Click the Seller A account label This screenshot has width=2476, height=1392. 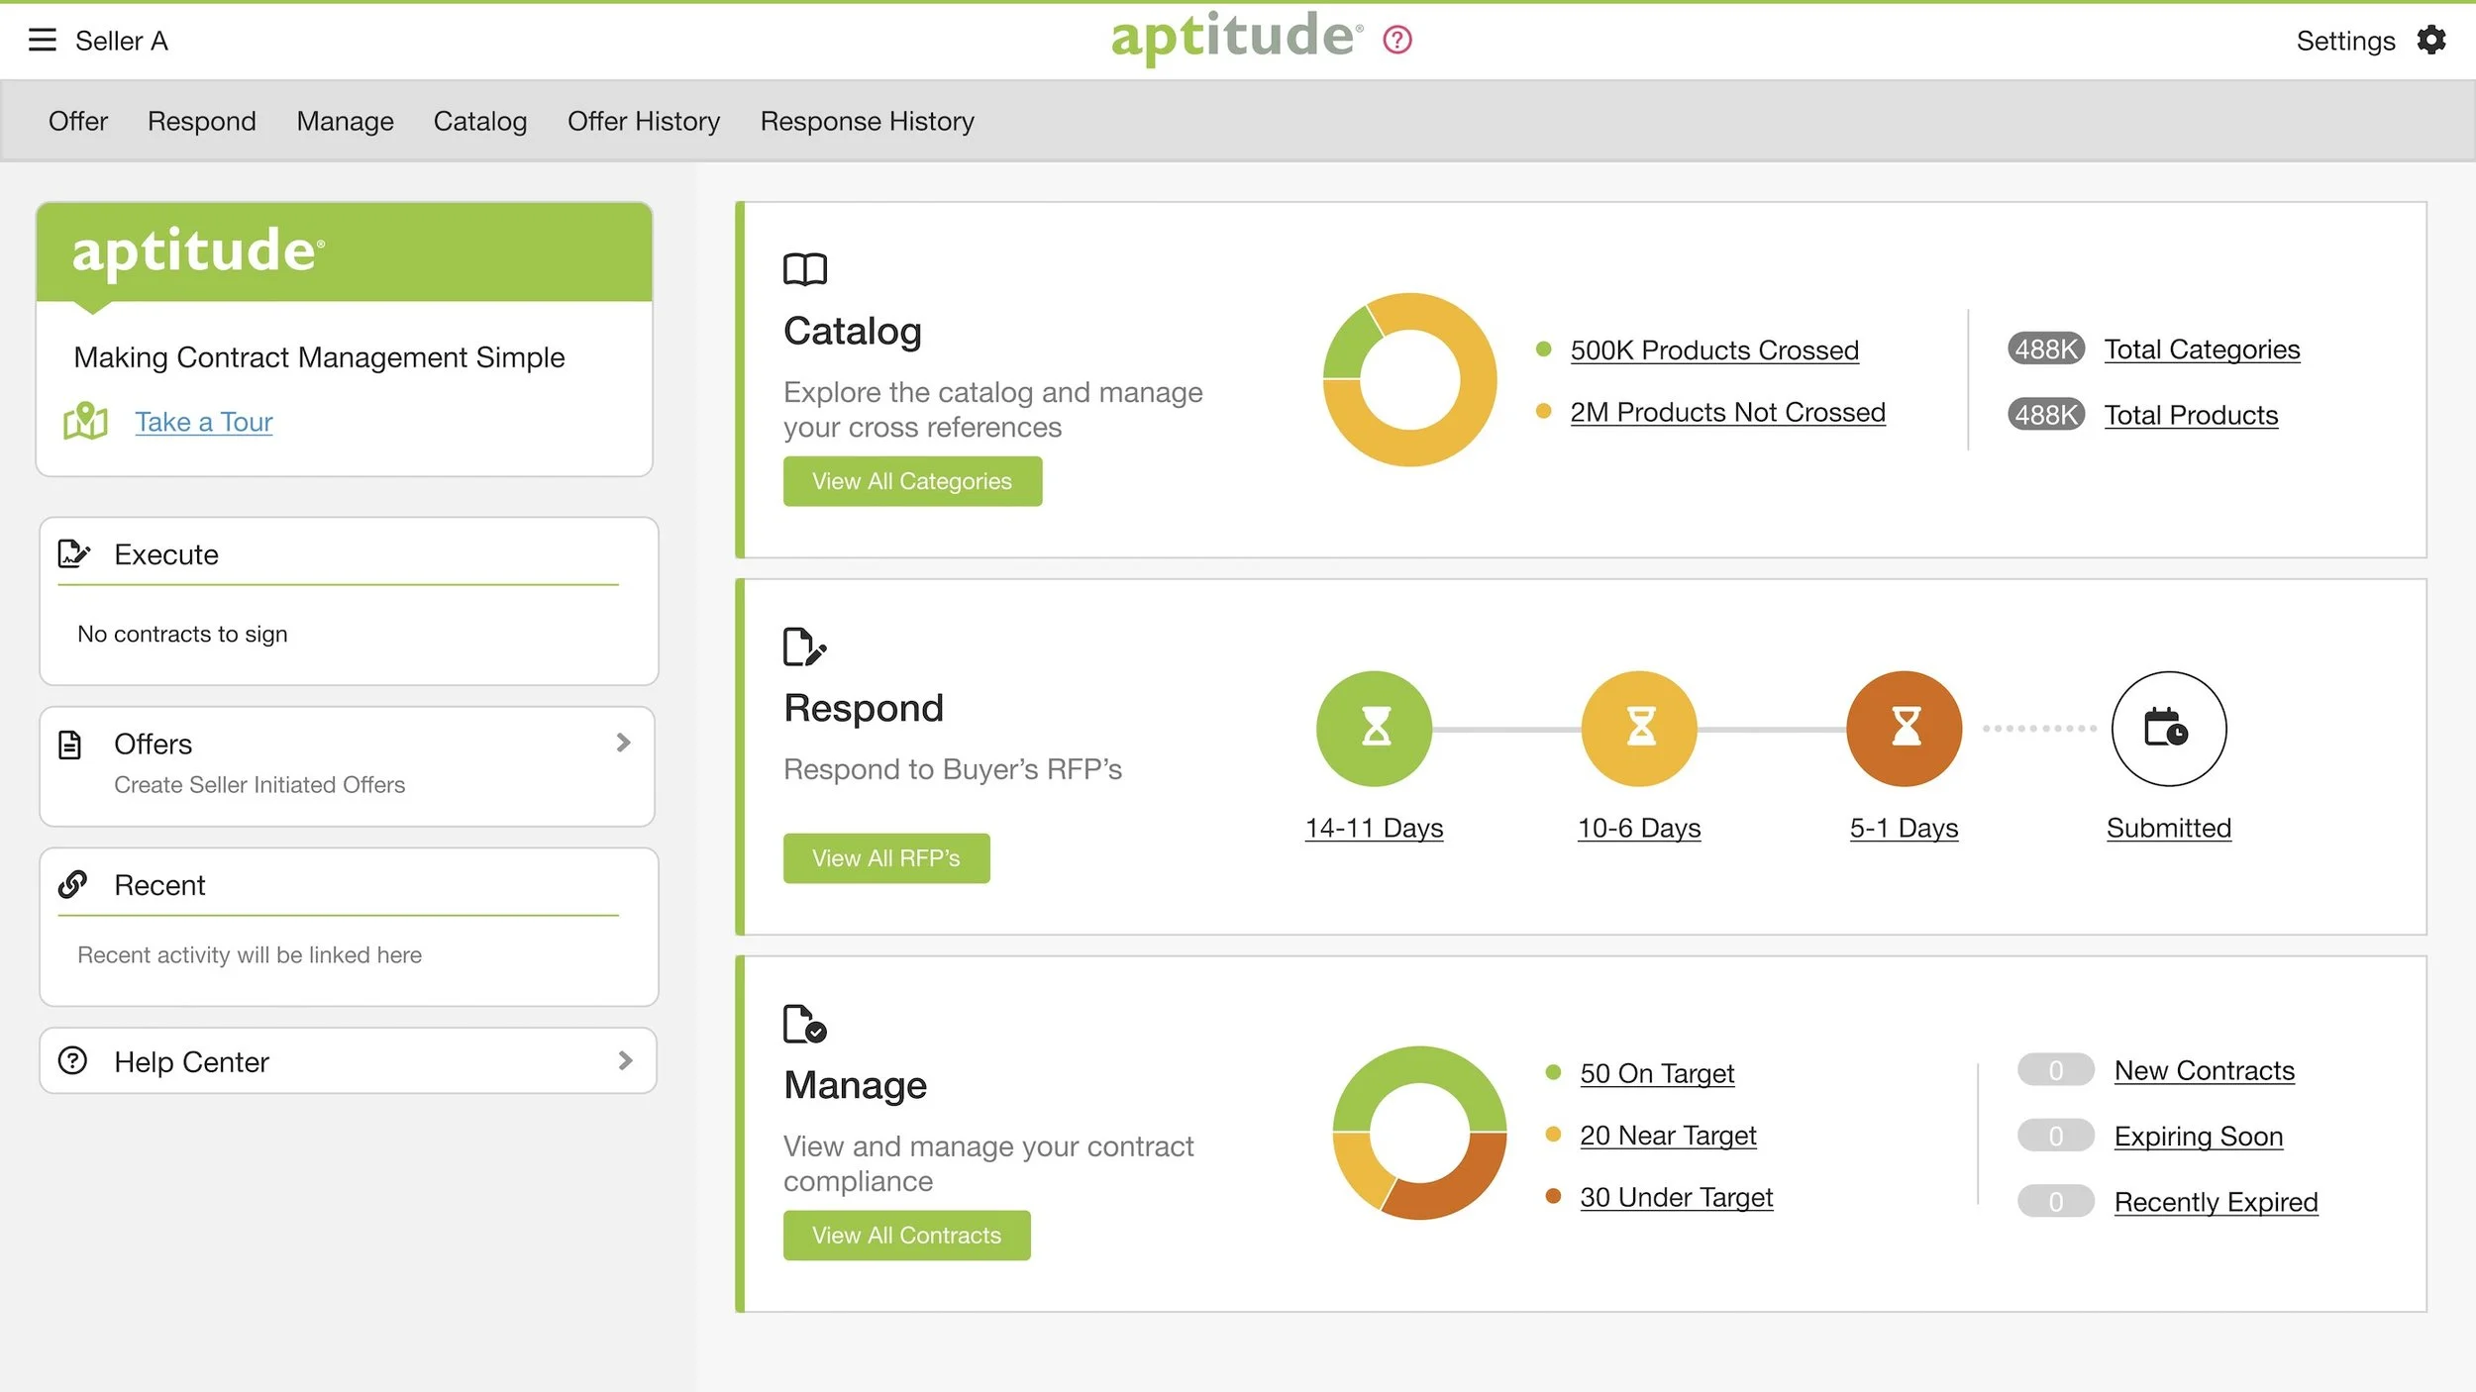[x=122, y=41]
